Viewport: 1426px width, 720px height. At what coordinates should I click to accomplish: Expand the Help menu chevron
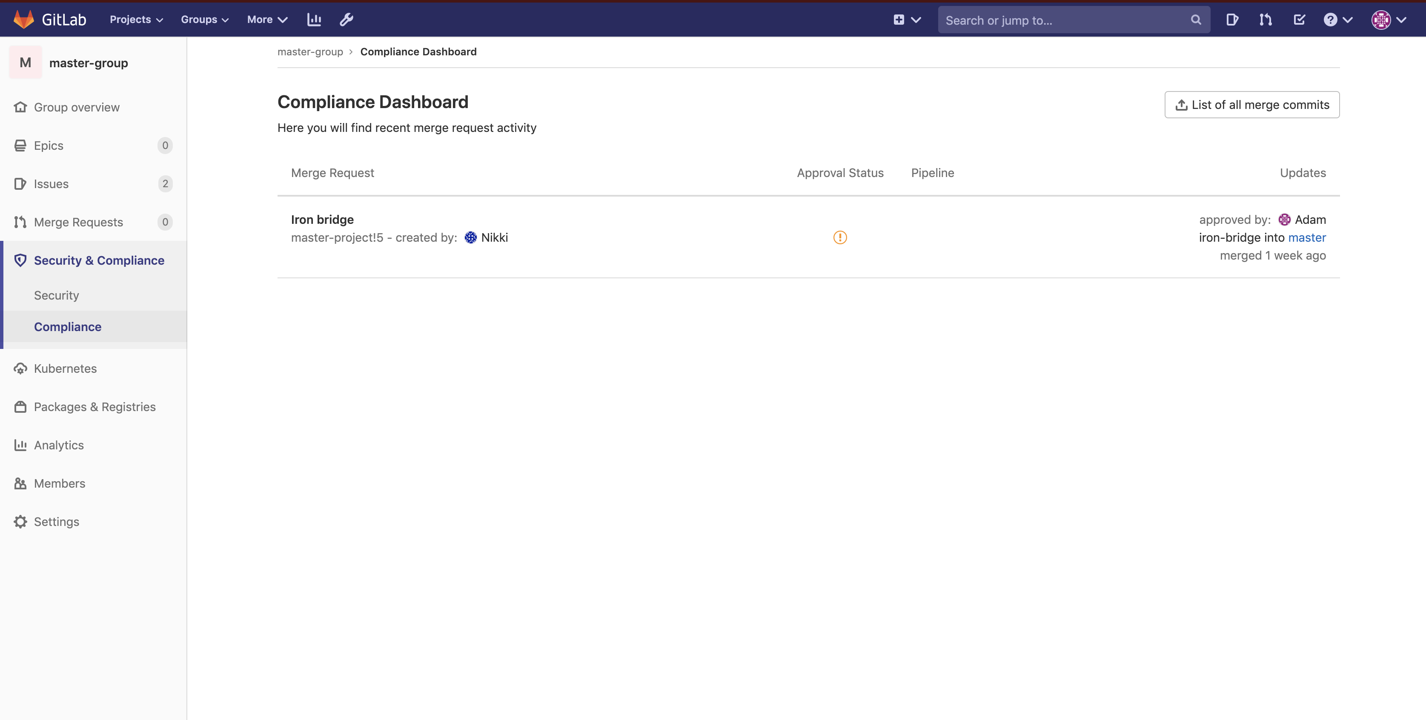point(1346,20)
